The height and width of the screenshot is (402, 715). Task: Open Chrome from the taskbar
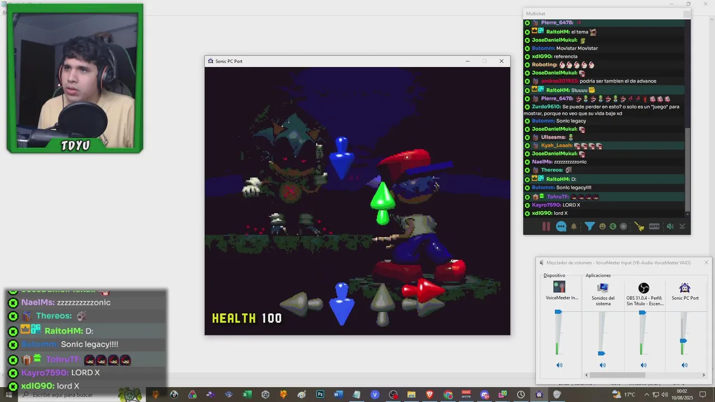pyautogui.click(x=448, y=395)
